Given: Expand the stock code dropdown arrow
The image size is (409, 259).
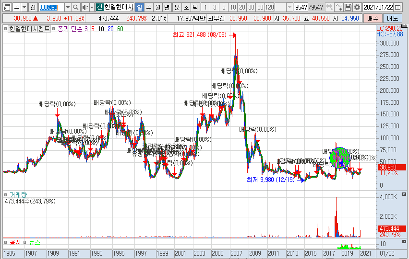Looking at the screenshot, I should [x=67, y=7].
